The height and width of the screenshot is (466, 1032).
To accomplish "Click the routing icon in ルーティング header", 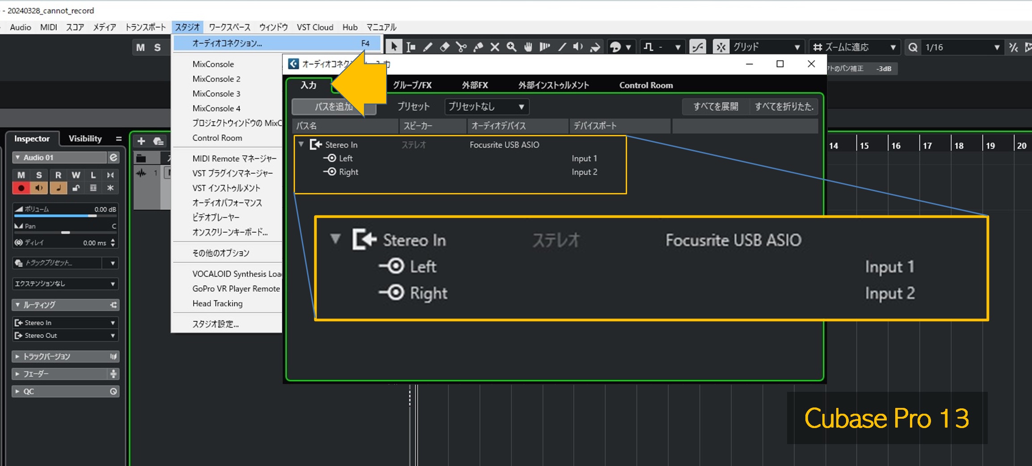I will (x=114, y=305).
